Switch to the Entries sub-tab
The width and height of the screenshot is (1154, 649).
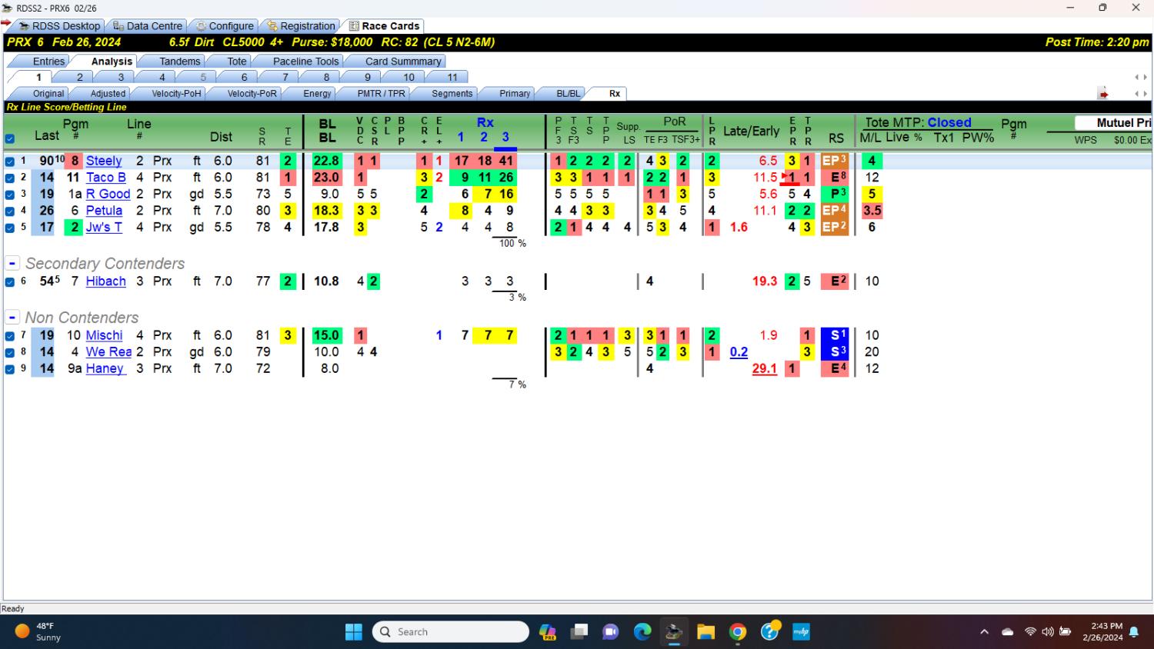point(48,62)
